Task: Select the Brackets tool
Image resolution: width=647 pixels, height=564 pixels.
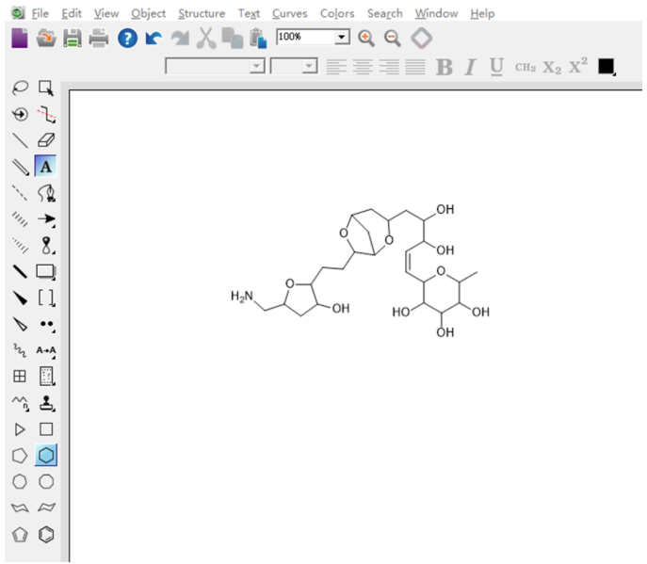Action: point(46,298)
